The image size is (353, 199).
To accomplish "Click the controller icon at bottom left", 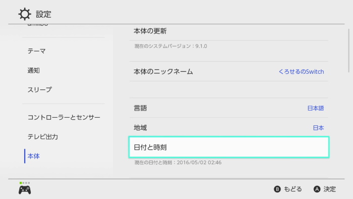I will [x=25, y=190].
